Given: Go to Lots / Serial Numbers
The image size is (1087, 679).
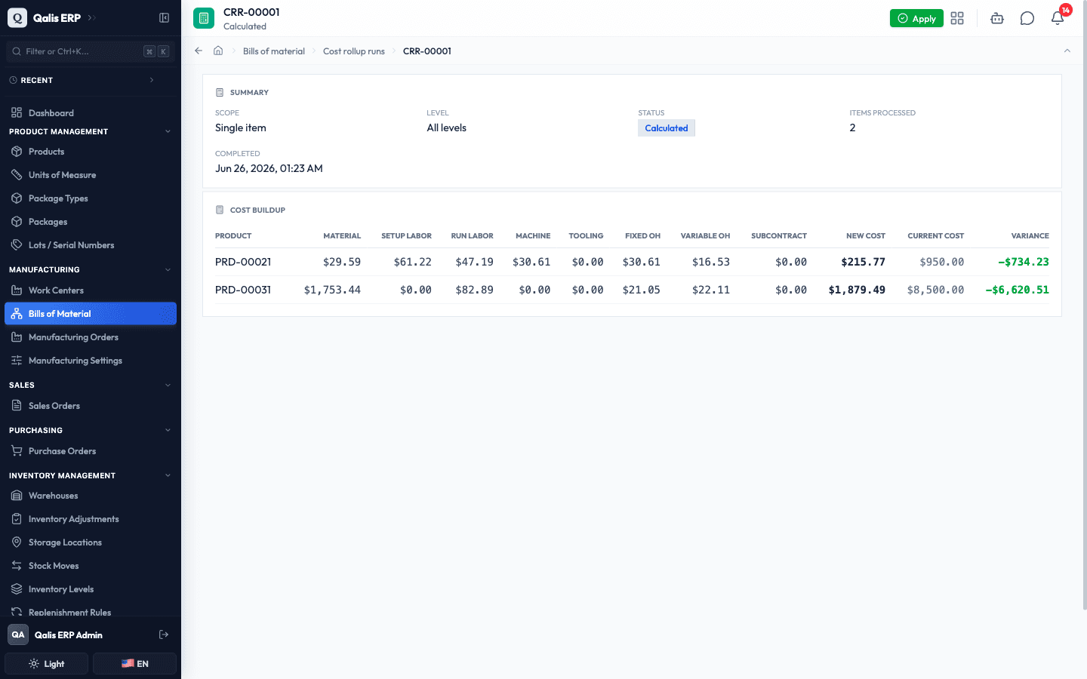Looking at the screenshot, I should click(x=91, y=245).
